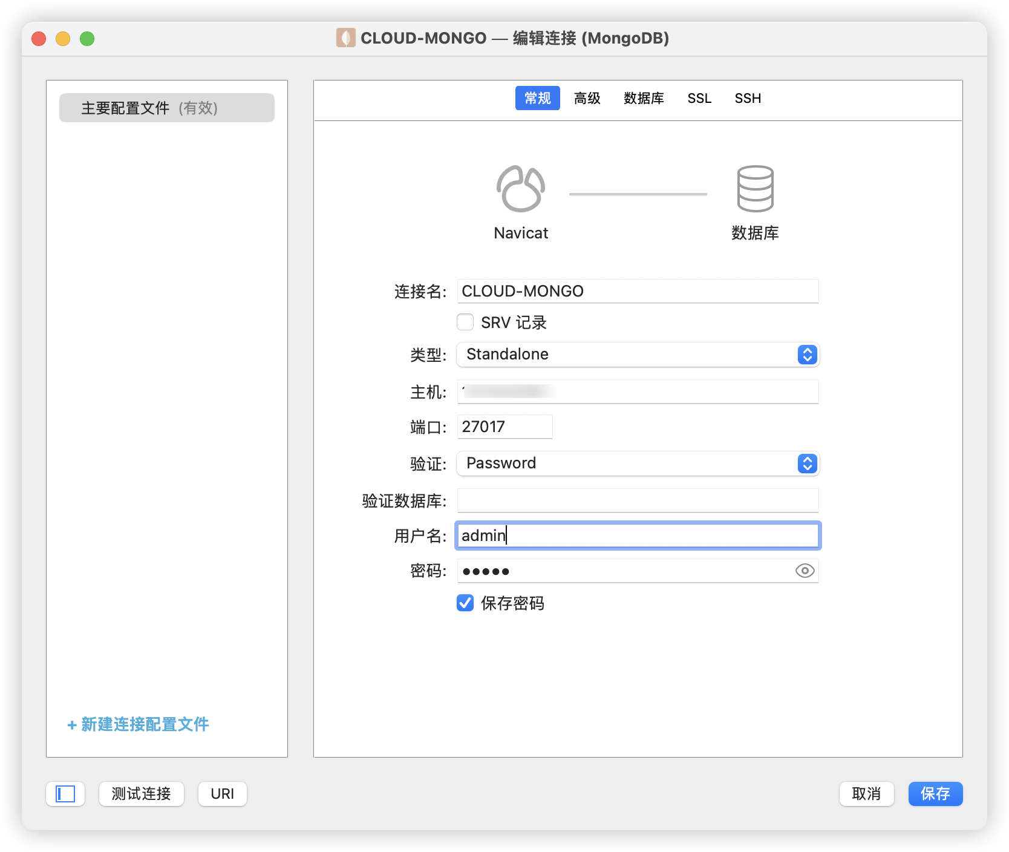The width and height of the screenshot is (1009, 852).
Task: Focus the 连接名 input field
Action: 638,291
